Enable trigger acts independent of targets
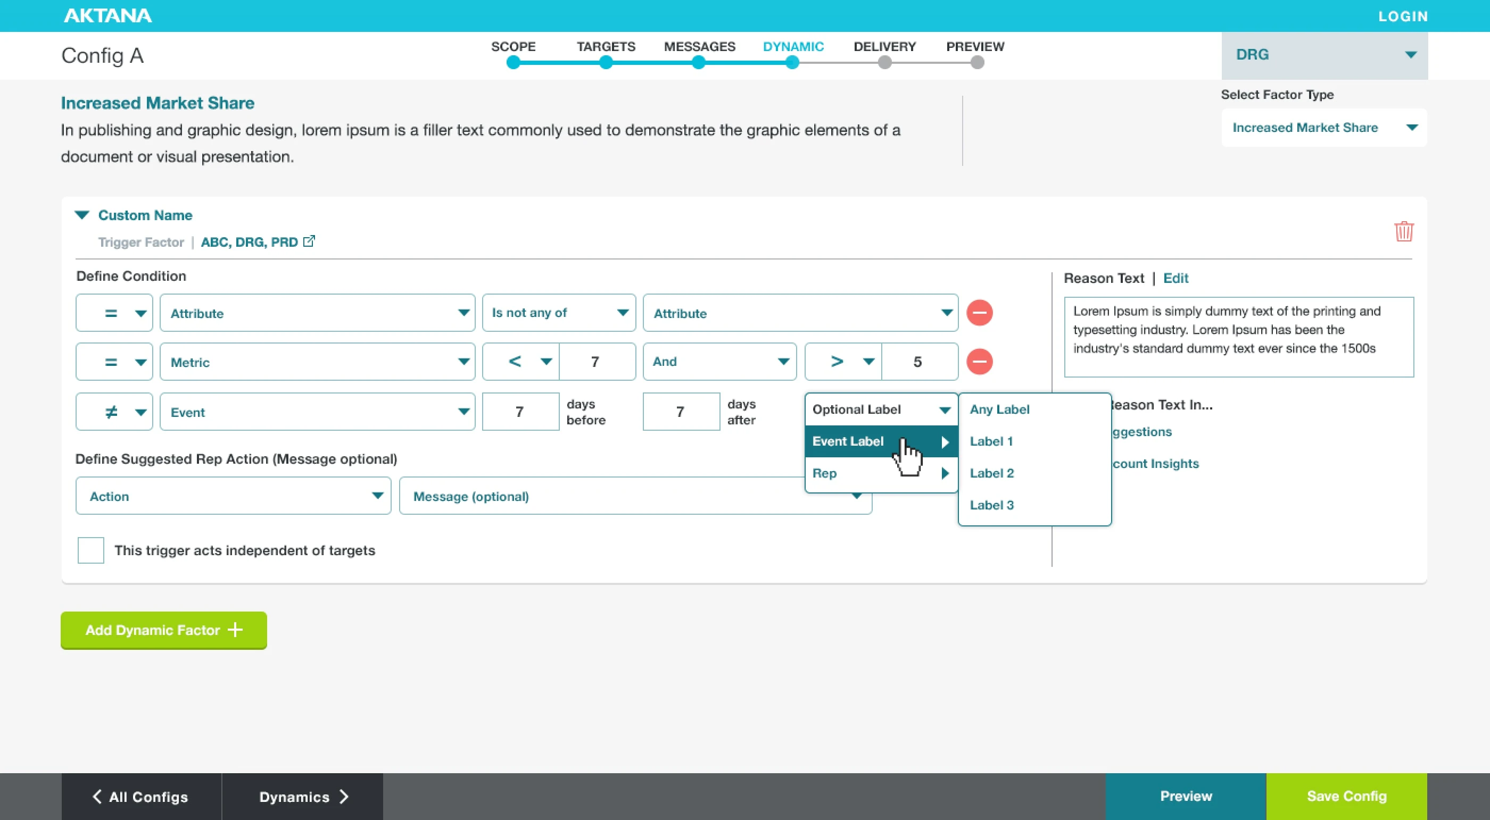 pos(90,550)
